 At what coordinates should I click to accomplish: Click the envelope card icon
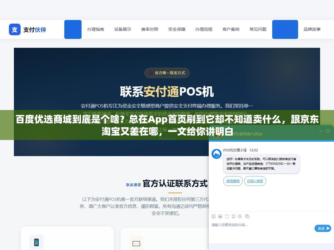pyautogui.click(x=136, y=243)
